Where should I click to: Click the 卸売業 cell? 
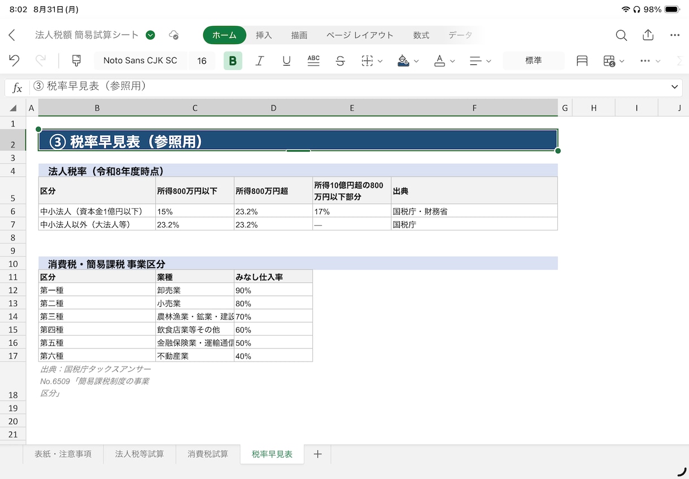click(195, 290)
